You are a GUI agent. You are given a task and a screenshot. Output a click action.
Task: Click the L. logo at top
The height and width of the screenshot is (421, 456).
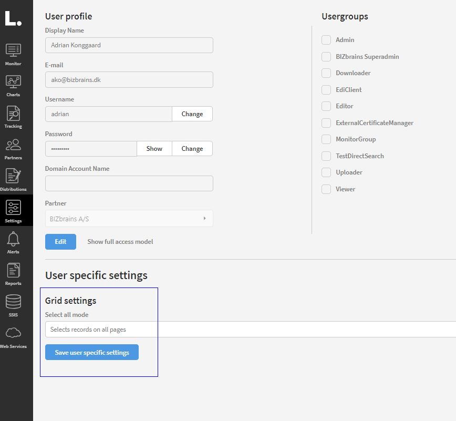(x=13, y=18)
